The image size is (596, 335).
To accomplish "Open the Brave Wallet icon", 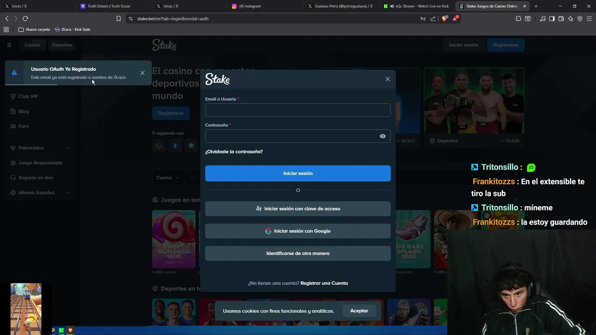I will coord(561,19).
